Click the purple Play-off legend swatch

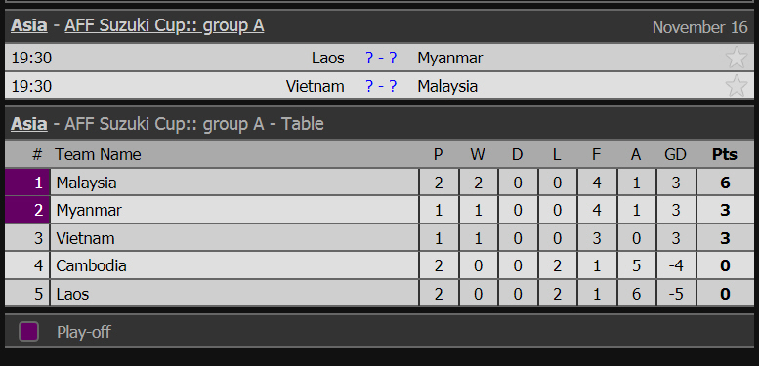point(29,332)
